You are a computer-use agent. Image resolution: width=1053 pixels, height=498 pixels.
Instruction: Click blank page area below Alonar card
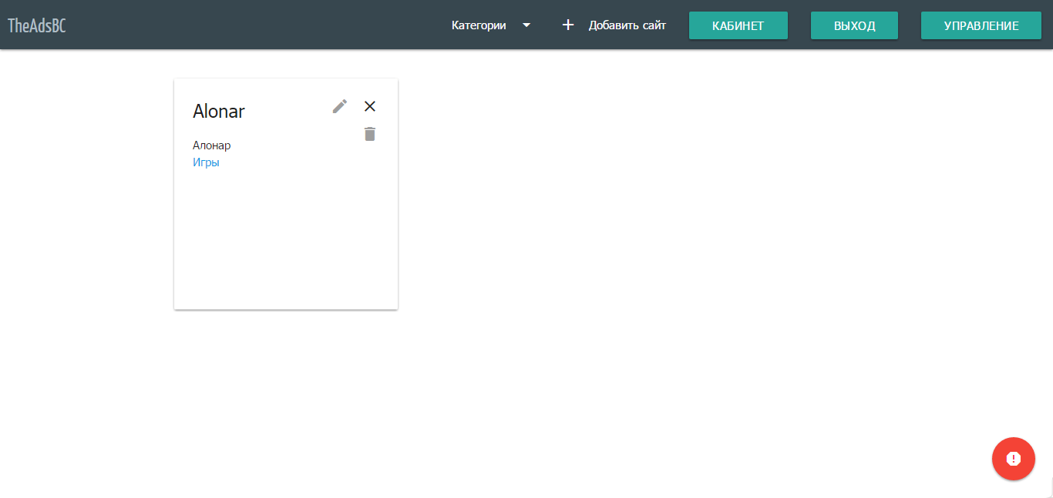coord(285,400)
